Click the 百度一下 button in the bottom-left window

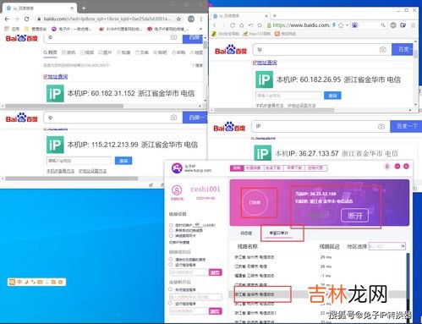pyautogui.click(x=195, y=118)
